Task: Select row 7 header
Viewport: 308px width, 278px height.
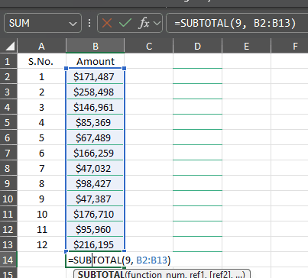Action: pos(8,153)
